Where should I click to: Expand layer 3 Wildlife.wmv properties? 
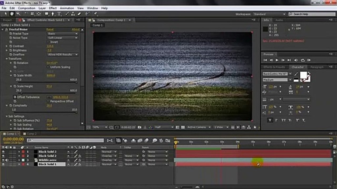(19, 160)
